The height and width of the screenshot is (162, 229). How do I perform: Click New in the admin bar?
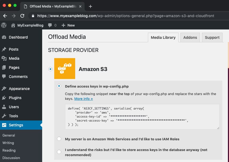pyautogui.click(x=71, y=25)
